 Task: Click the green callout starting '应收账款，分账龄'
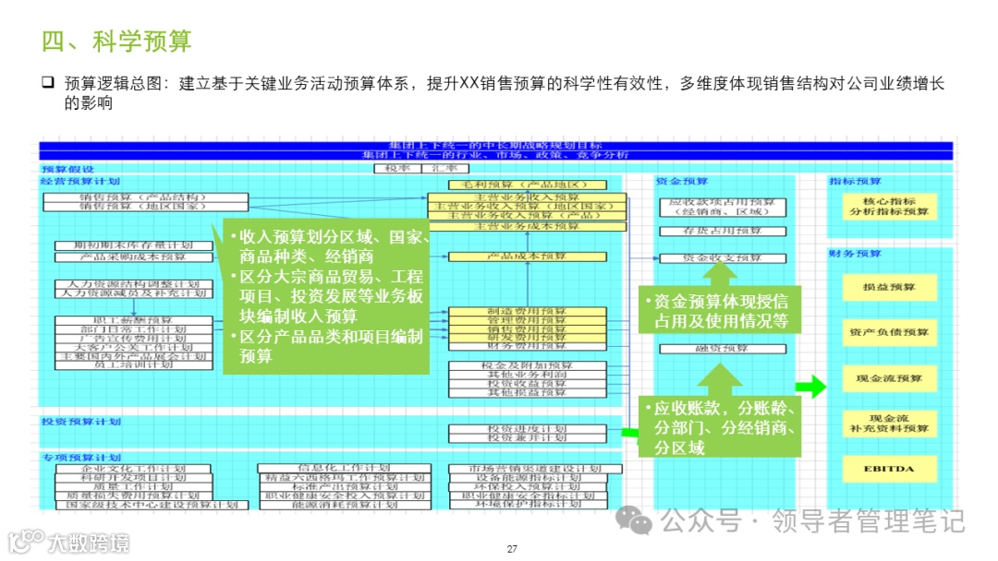tap(720, 427)
